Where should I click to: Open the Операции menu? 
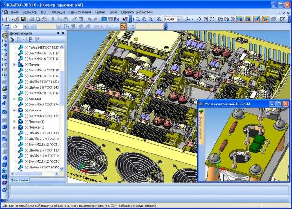58,10
